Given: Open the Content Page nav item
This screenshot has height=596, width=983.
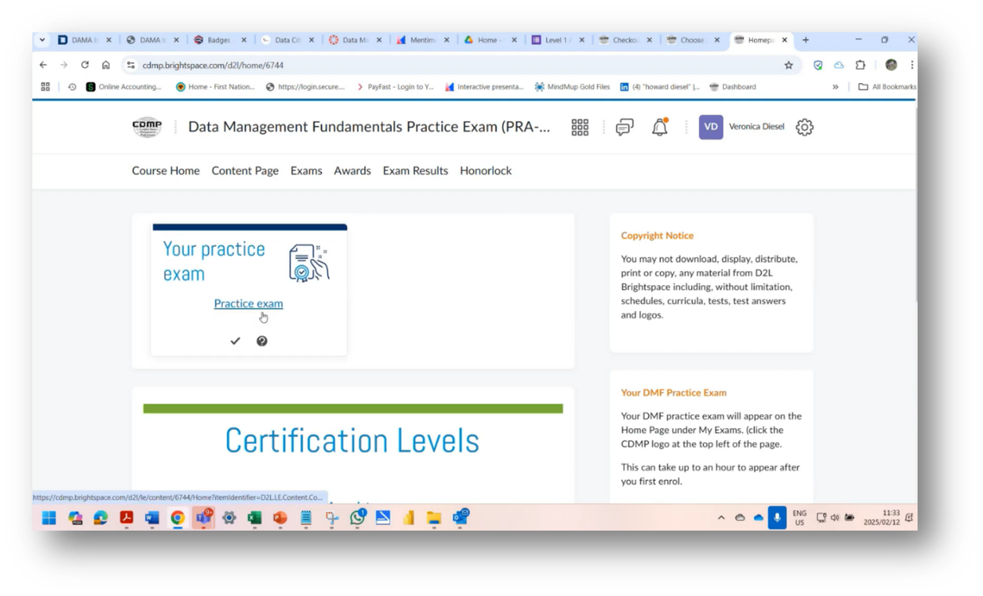Looking at the screenshot, I should click(x=245, y=171).
